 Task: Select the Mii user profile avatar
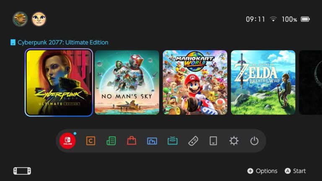pos(39,19)
